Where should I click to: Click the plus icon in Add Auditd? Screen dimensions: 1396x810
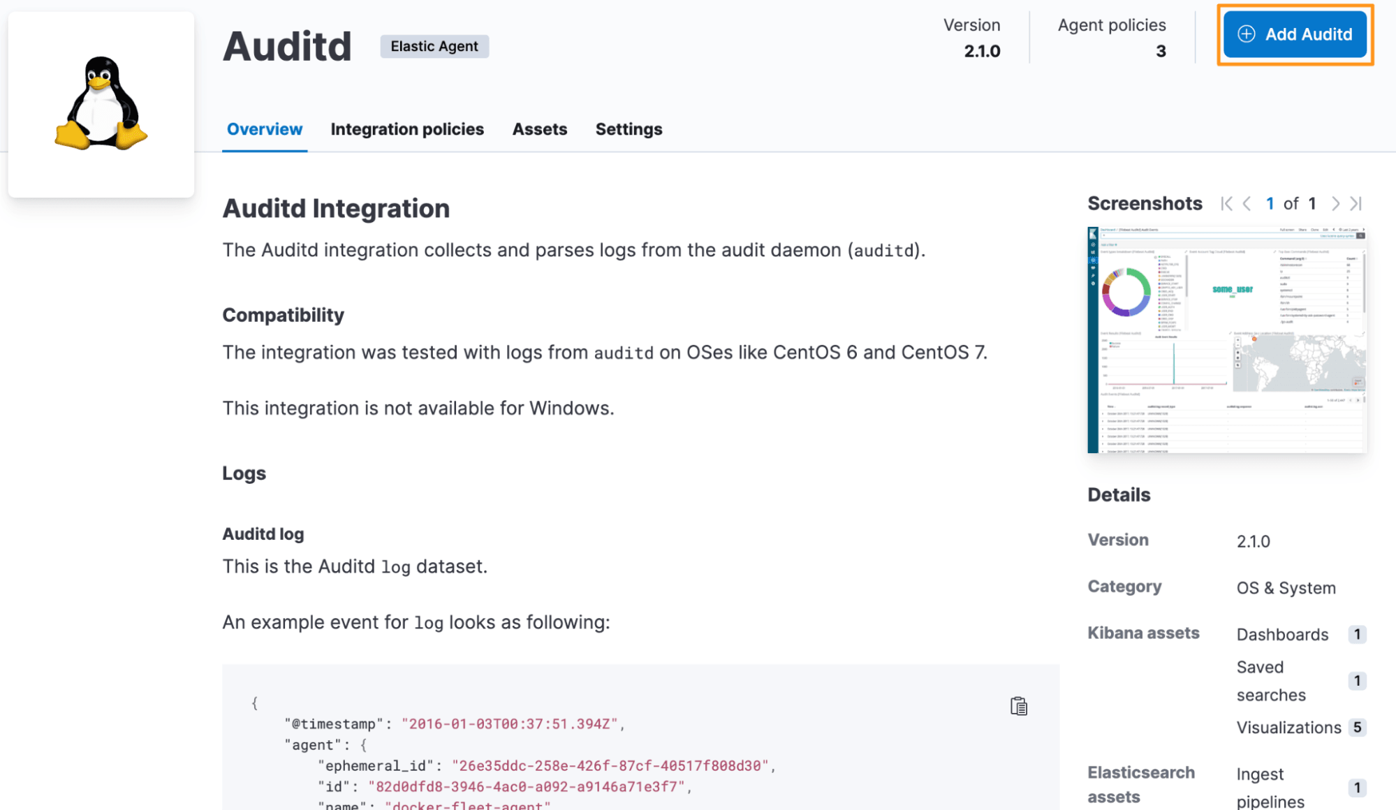pyautogui.click(x=1247, y=34)
